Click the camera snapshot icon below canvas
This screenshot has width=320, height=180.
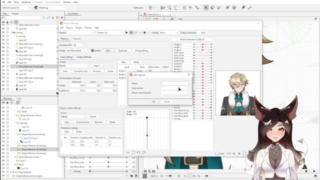tap(145, 171)
